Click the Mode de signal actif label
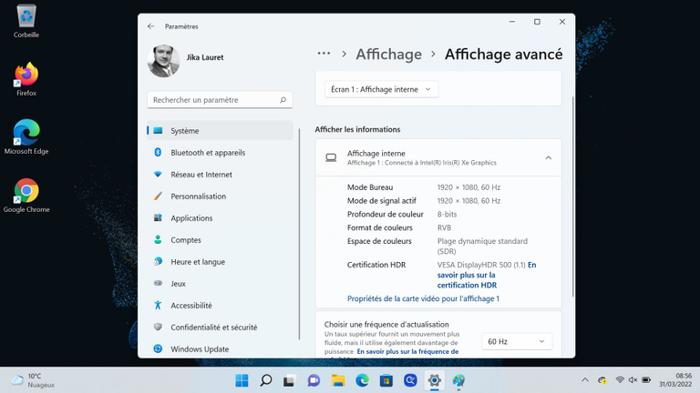700x393 pixels. coord(382,200)
